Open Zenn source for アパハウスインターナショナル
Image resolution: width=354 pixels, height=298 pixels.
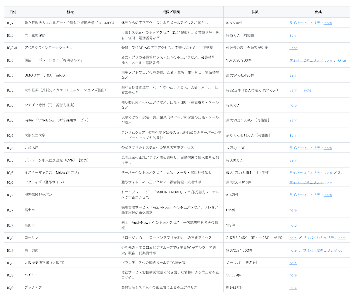[x=293, y=48]
